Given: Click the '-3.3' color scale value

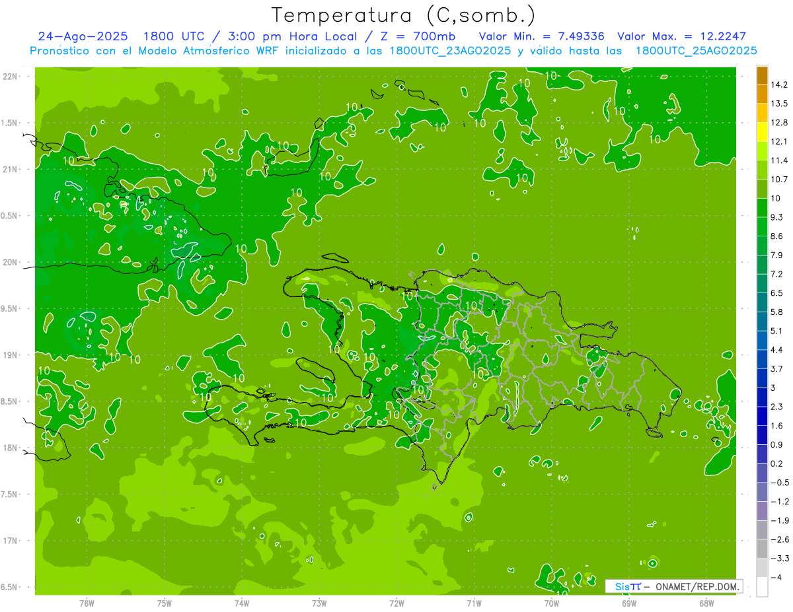Looking at the screenshot, I should (x=780, y=559).
